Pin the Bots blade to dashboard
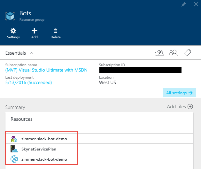201x169 pixels. click(x=184, y=5)
